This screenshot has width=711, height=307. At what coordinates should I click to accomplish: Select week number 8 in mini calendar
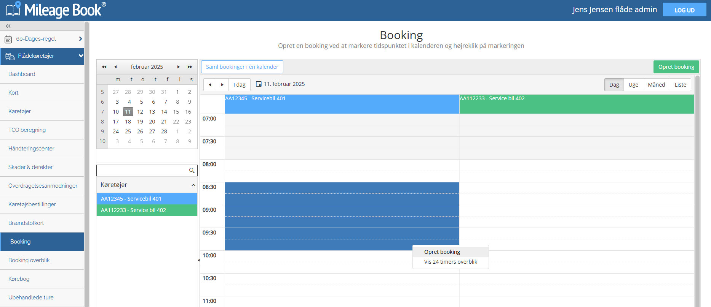(102, 122)
